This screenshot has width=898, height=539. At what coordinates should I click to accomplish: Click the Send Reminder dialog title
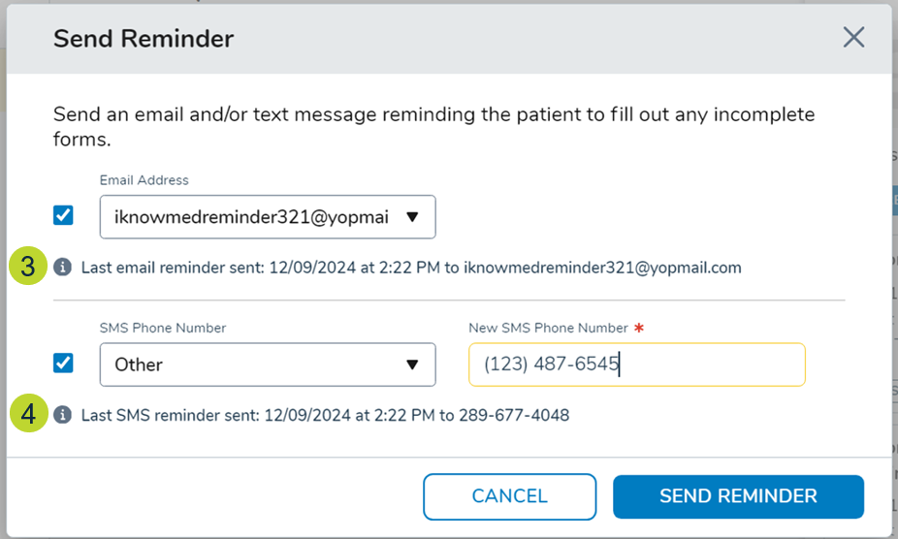point(144,39)
